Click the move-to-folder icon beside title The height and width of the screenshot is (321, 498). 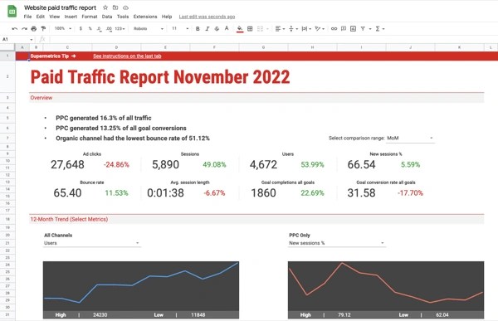[115, 7]
